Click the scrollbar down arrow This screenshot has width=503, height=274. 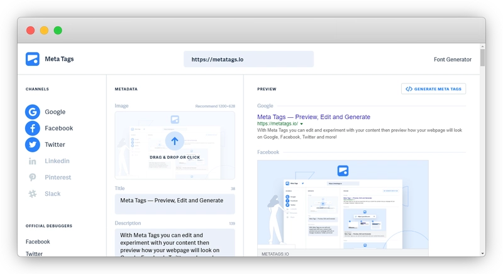tap(482, 254)
